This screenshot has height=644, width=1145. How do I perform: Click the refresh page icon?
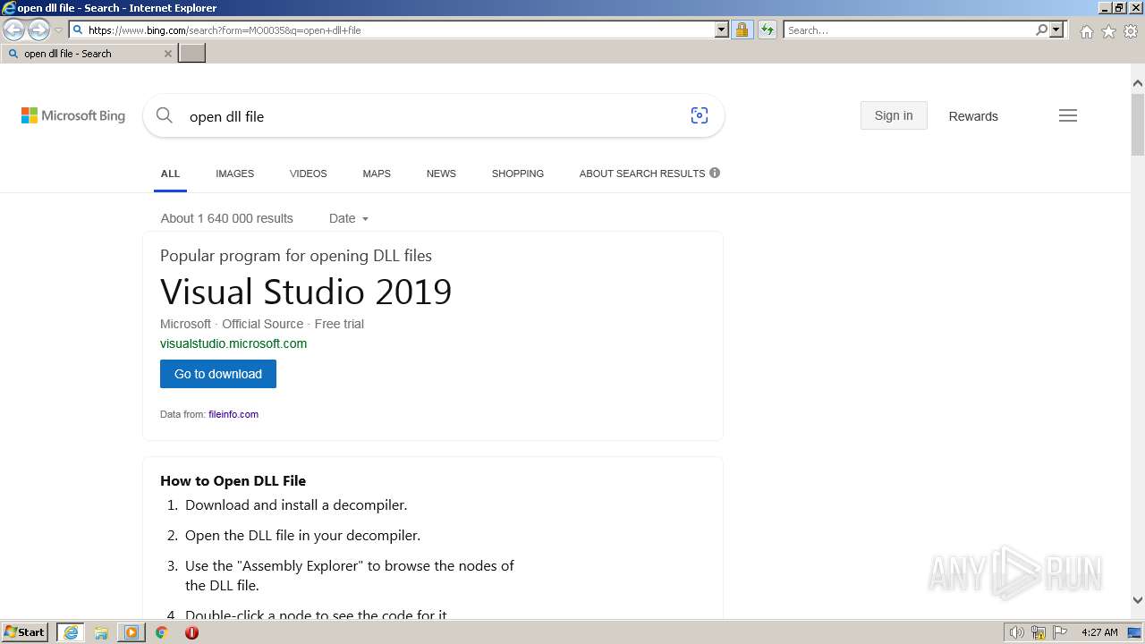click(767, 30)
